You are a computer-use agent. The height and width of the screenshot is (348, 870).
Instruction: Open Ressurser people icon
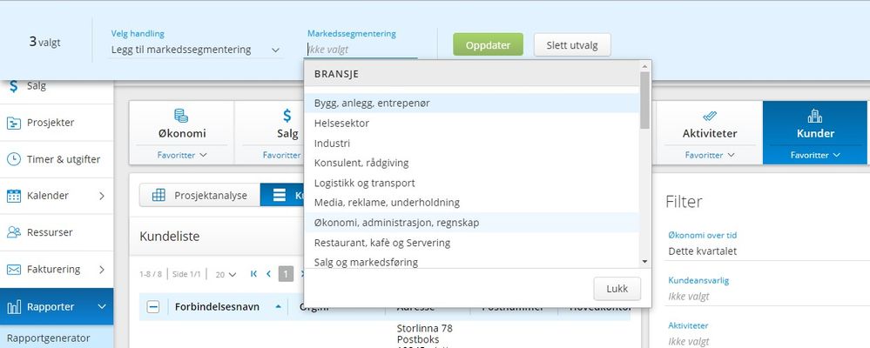coord(14,232)
